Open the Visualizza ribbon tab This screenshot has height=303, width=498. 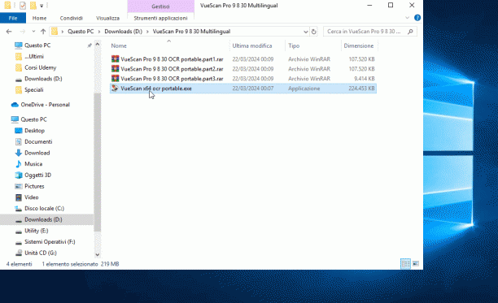point(107,18)
